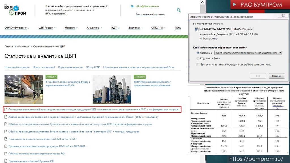Click the 24.05.2021 date badge

point(51,77)
